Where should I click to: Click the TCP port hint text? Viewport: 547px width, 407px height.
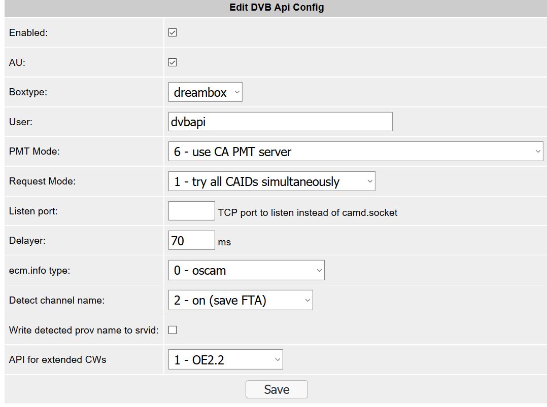coord(307,213)
